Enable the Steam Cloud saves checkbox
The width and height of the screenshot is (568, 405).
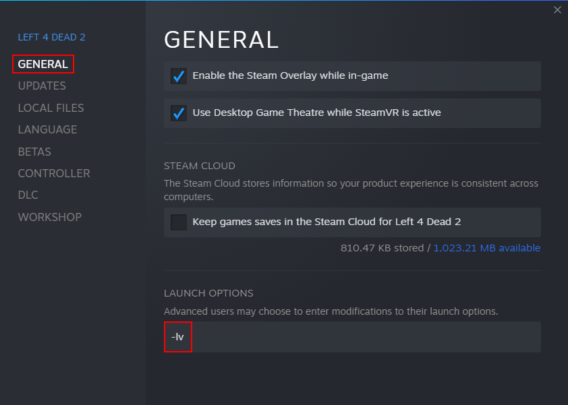pos(179,222)
